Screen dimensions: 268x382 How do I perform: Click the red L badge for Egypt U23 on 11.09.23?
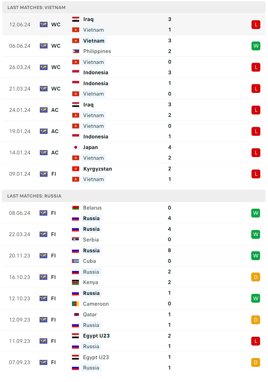(x=256, y=341)
